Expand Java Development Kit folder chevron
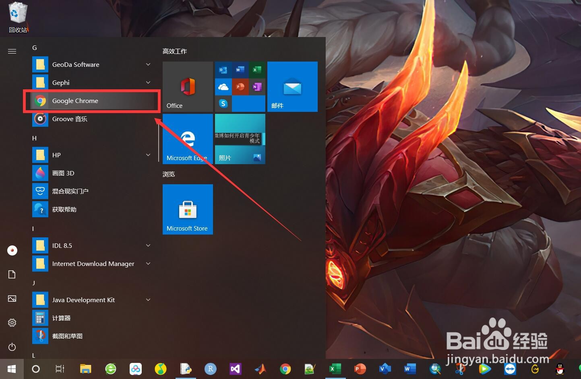The image size is (581, 379). coord(148,300)
